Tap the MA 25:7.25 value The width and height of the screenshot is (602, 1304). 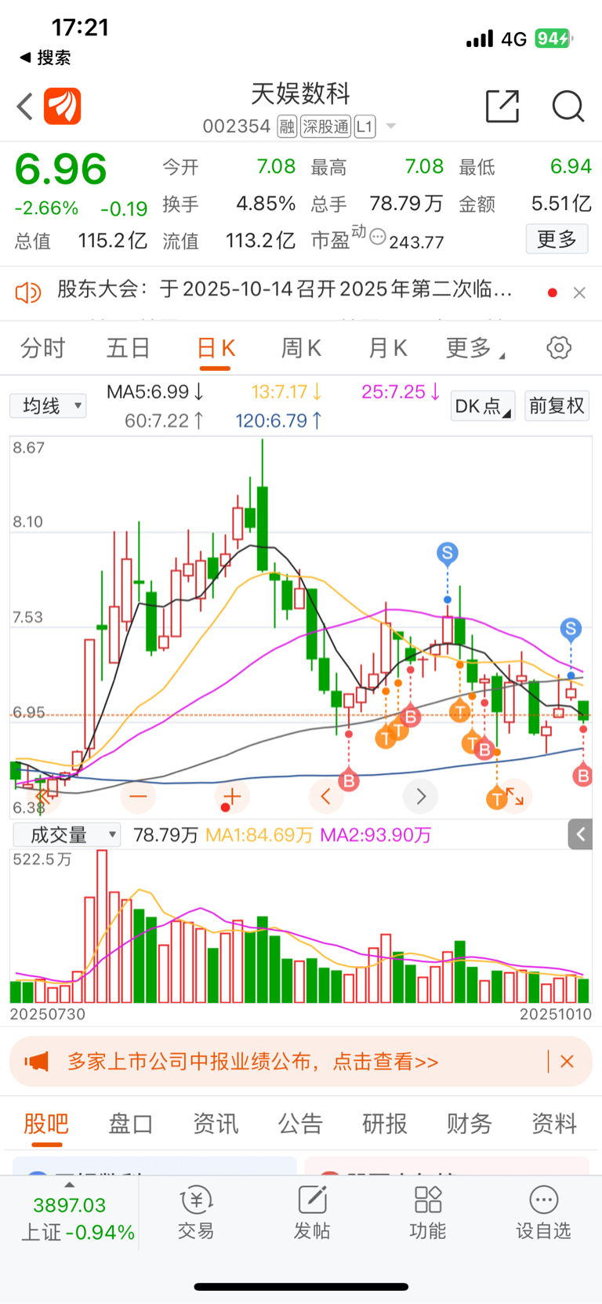click(400, 391)
